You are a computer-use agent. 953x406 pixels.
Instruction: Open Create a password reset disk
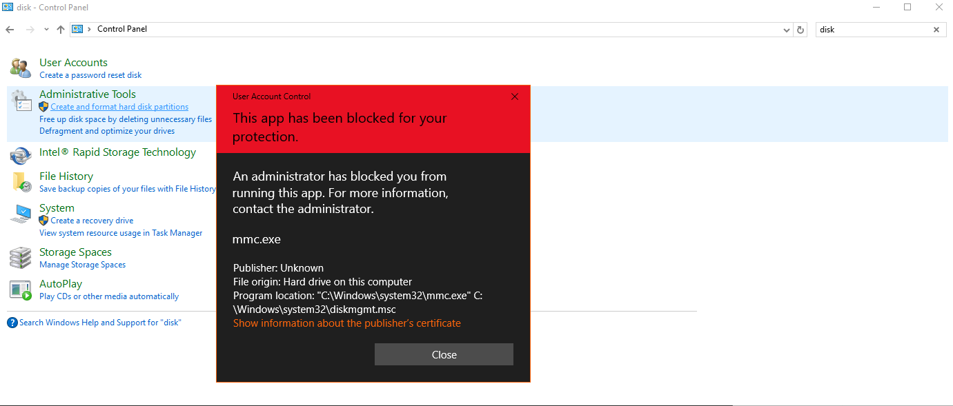[90, 75]
